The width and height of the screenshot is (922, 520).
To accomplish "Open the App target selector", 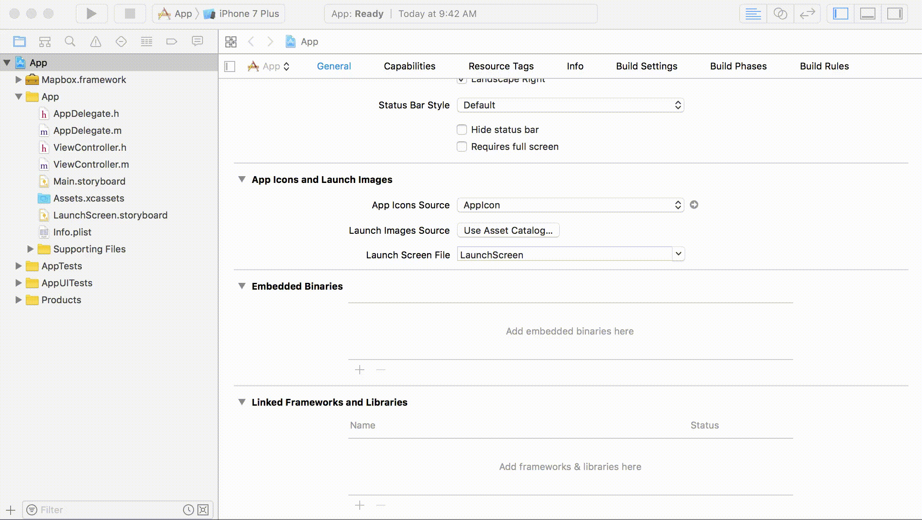I will (x=269, y=66).
